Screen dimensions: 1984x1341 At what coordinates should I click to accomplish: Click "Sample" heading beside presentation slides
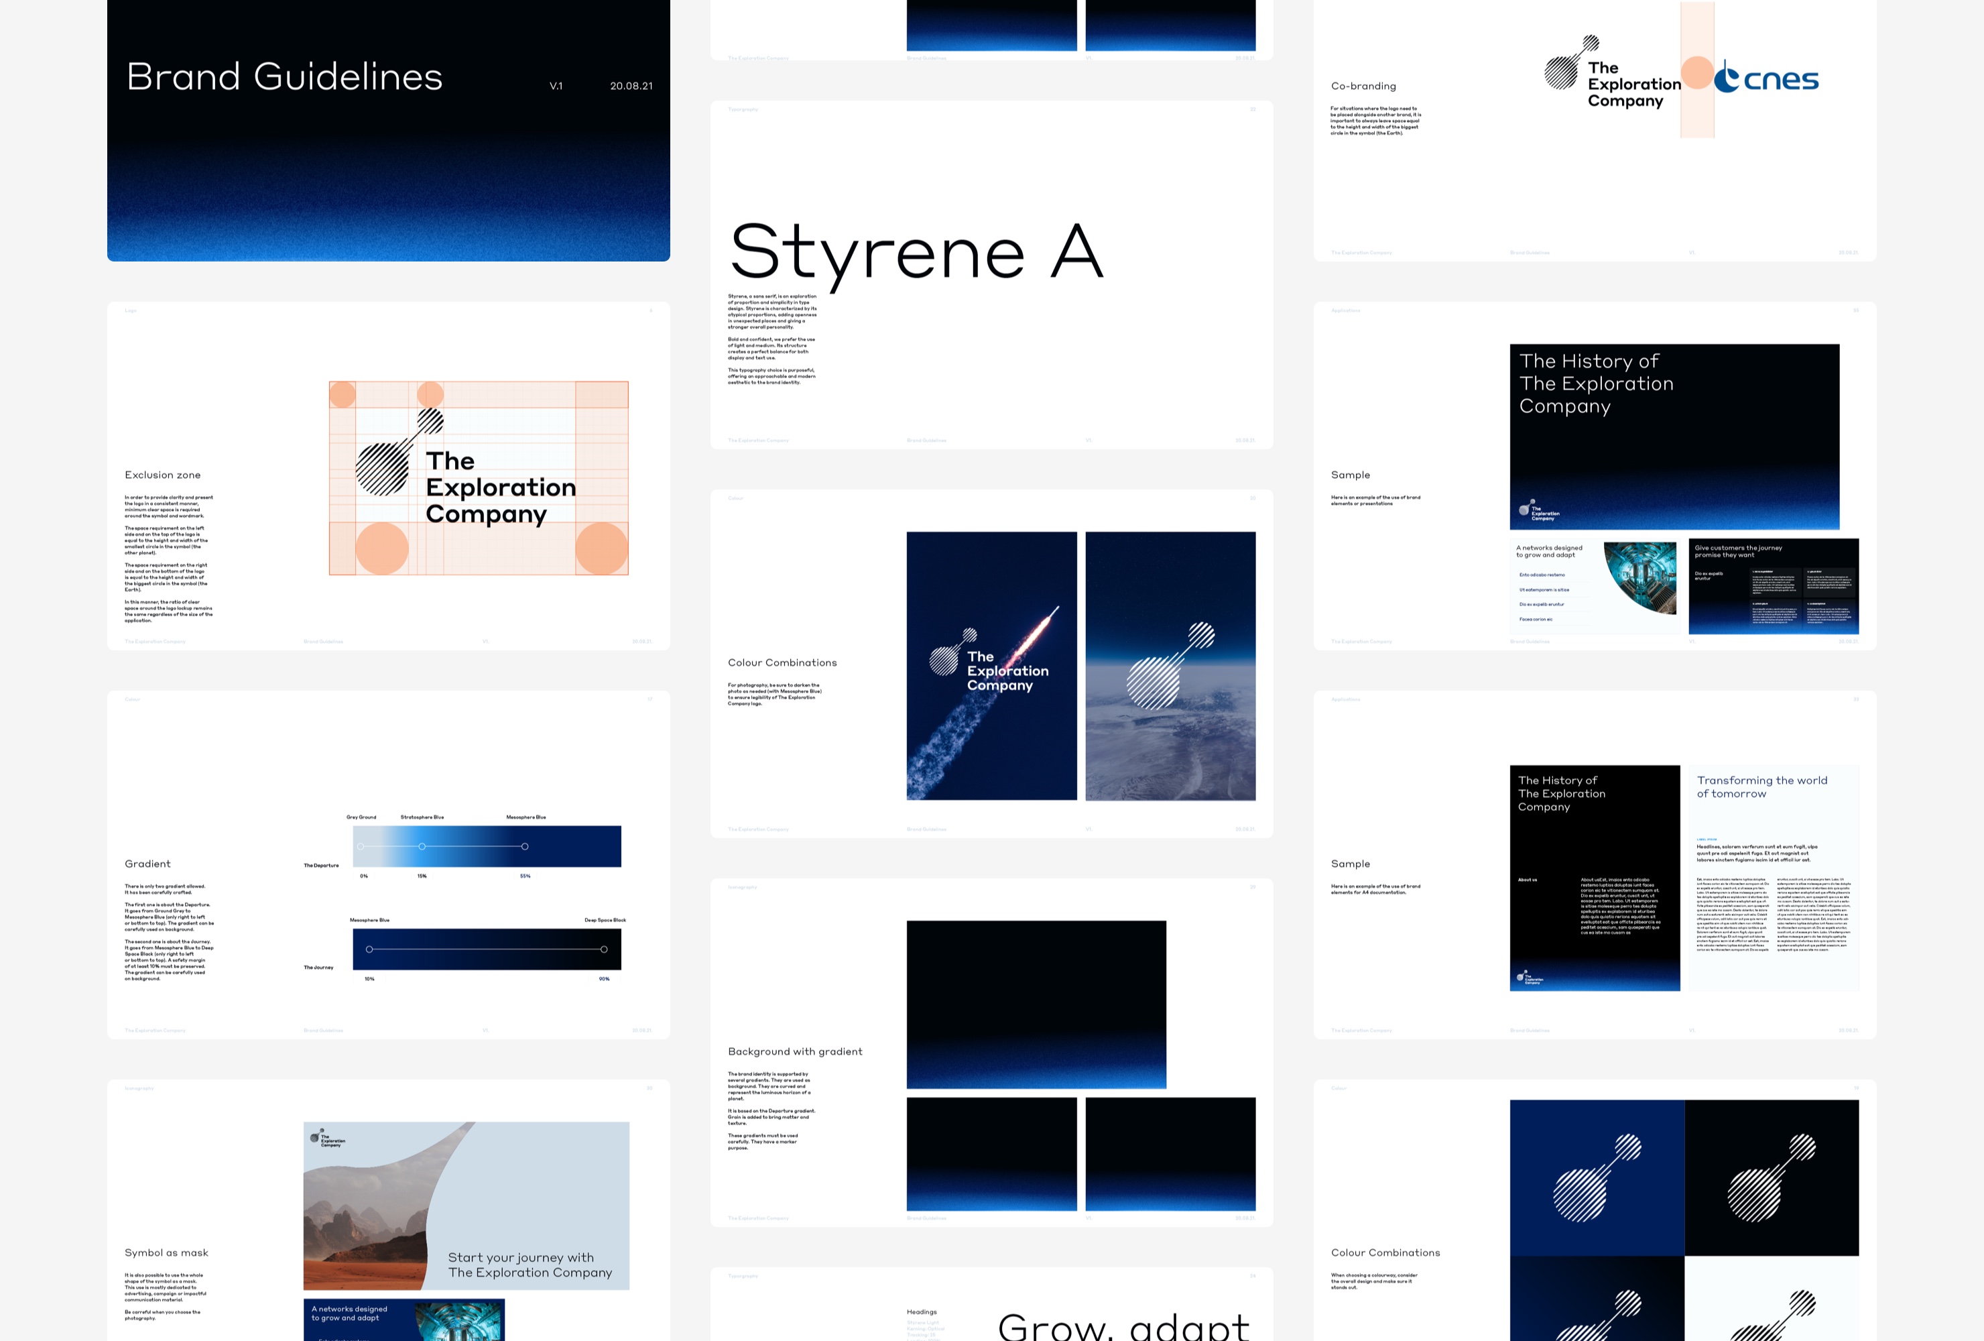click(x=1351, y=475)
